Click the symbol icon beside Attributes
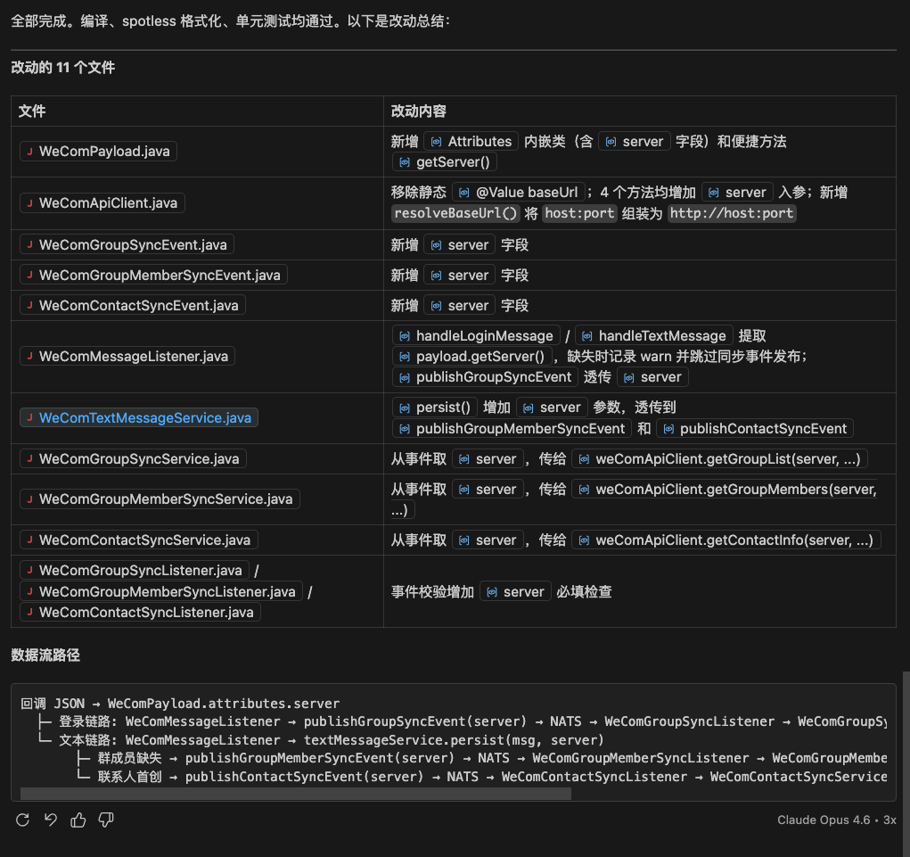Viewport: 910px width, 857px height. coord(436,142)
